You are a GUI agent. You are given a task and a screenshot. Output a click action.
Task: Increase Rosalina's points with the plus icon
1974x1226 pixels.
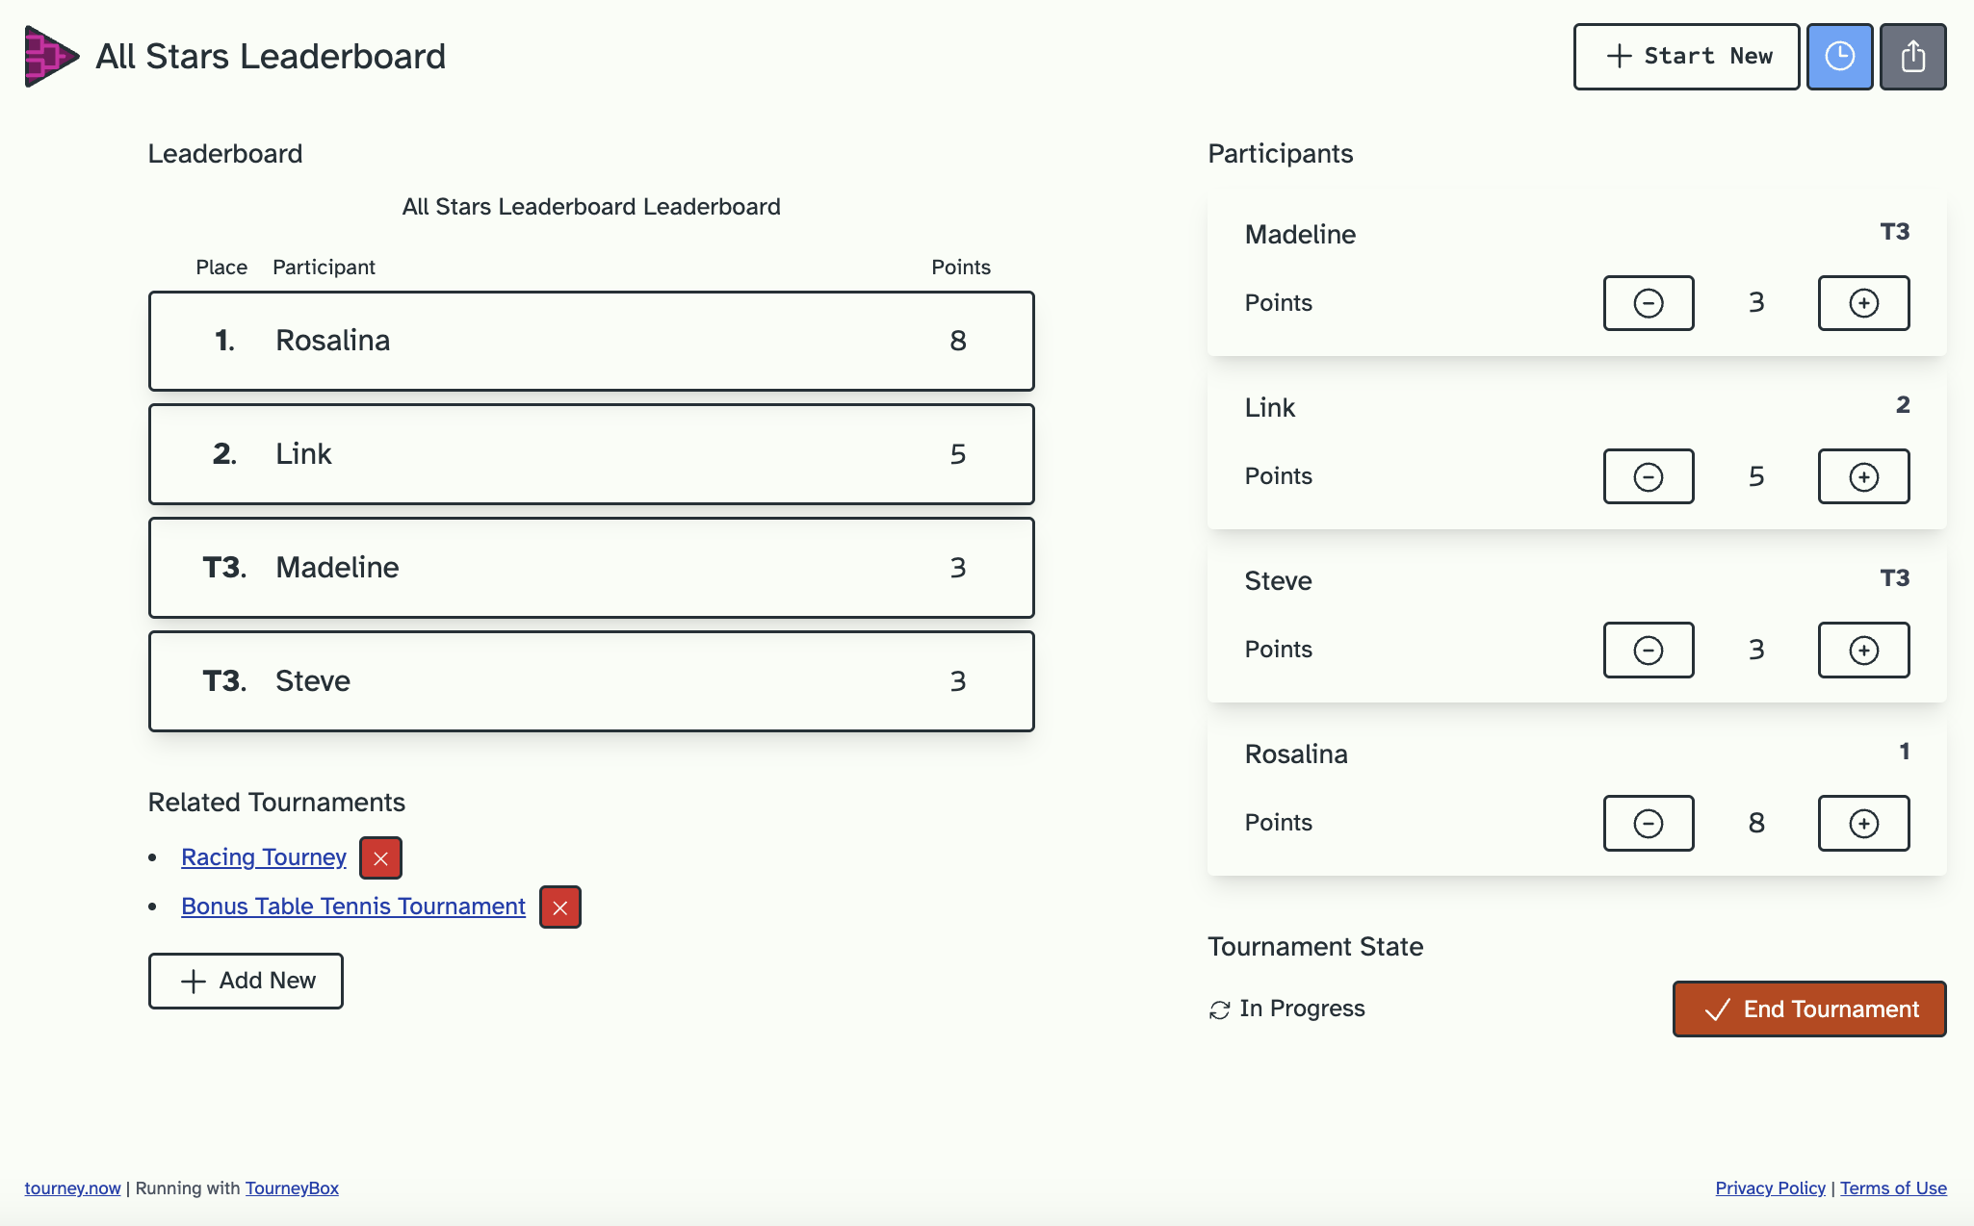1862,823
